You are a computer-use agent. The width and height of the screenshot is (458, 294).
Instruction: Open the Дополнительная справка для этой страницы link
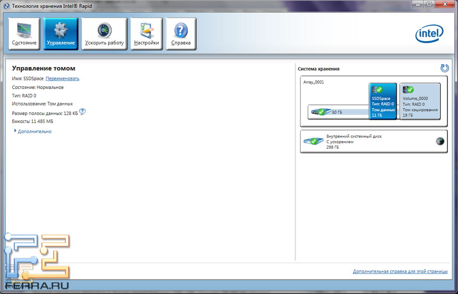click(x=400, y=272)
